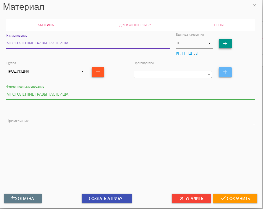
Task: Click the blue plus button beside Производитель
Action: tap(225, 72)
